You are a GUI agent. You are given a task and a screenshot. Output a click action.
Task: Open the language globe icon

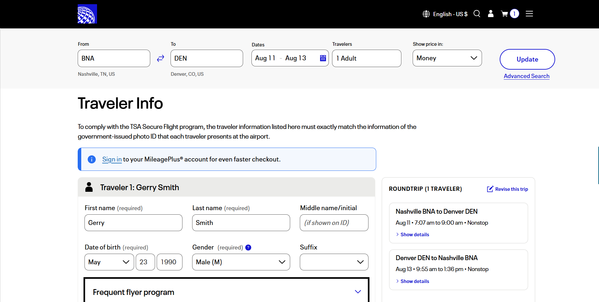point(426,14)
